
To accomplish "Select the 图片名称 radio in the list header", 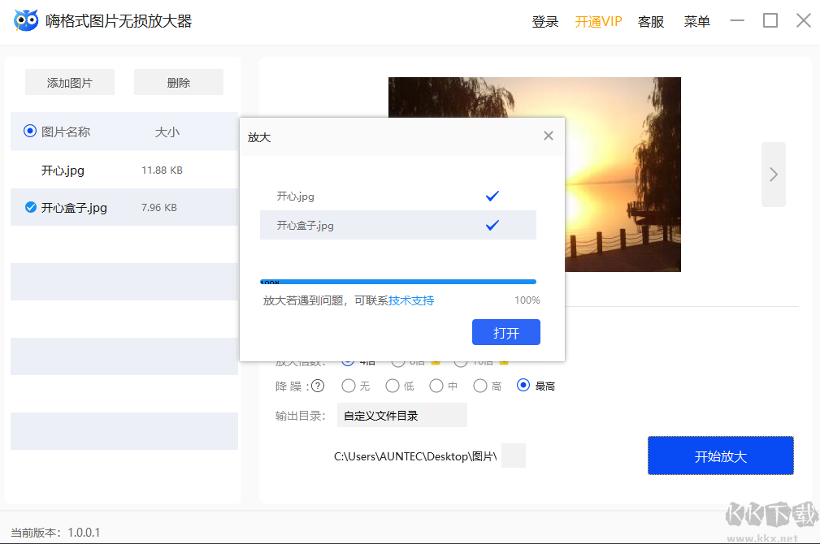I will click(29, 131).
